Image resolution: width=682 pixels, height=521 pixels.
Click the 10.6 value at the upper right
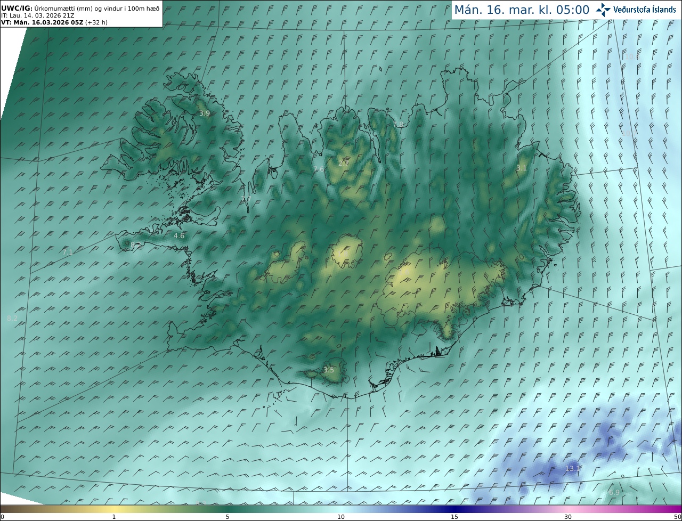(x=632, y=56)
